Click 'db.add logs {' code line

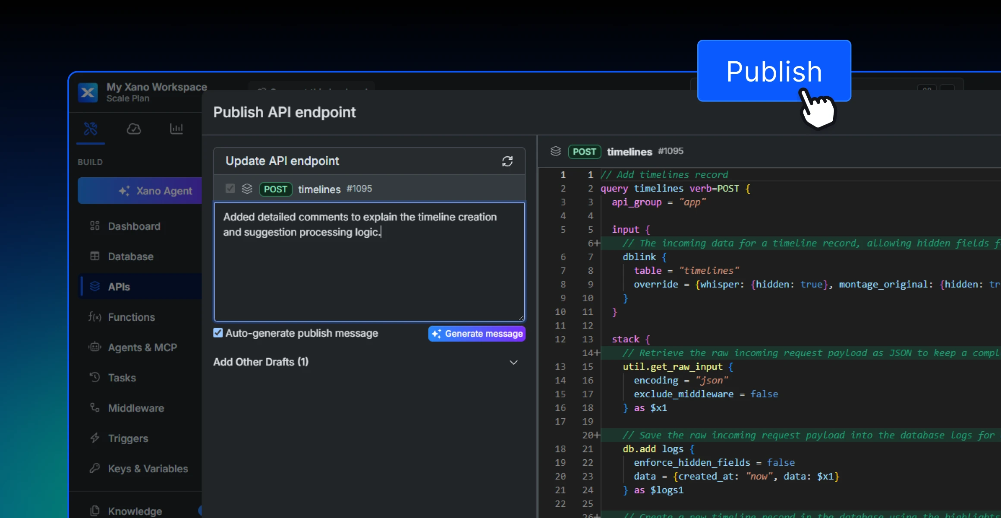pos(658,449)
